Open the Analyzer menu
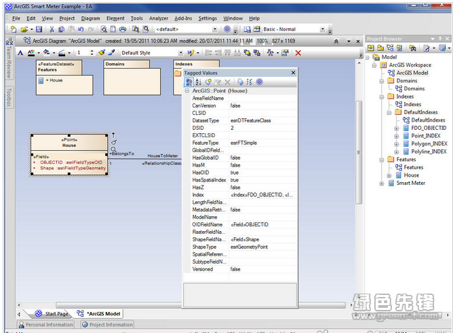The width and height of the screenshot is (453, 333). [159, 18]
